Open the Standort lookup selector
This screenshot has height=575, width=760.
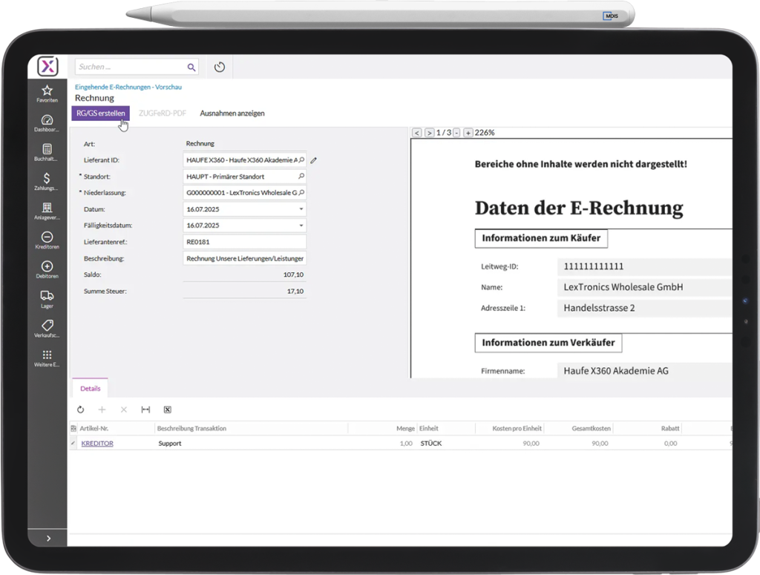pos(301,177)
